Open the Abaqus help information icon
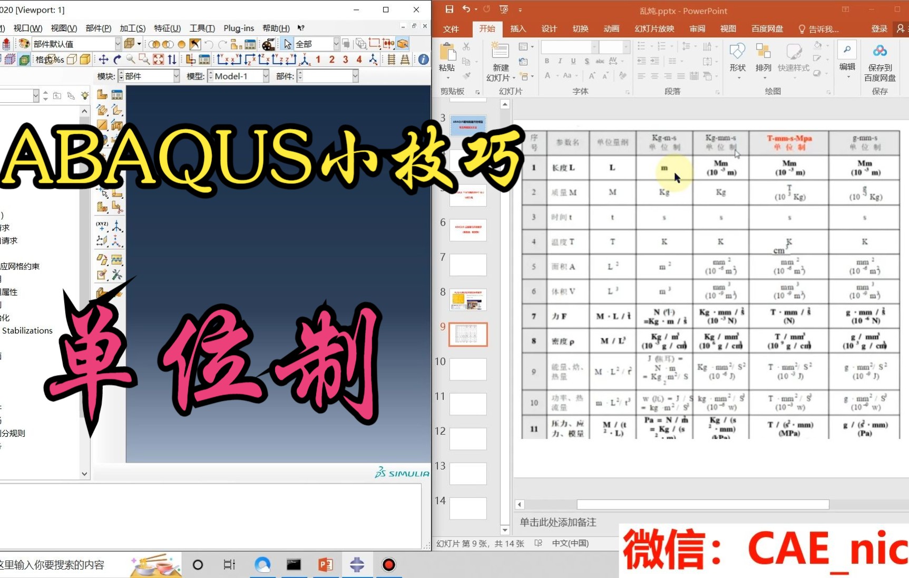The width and height of the screenshot is (909, 578). (x=423, y=60)
